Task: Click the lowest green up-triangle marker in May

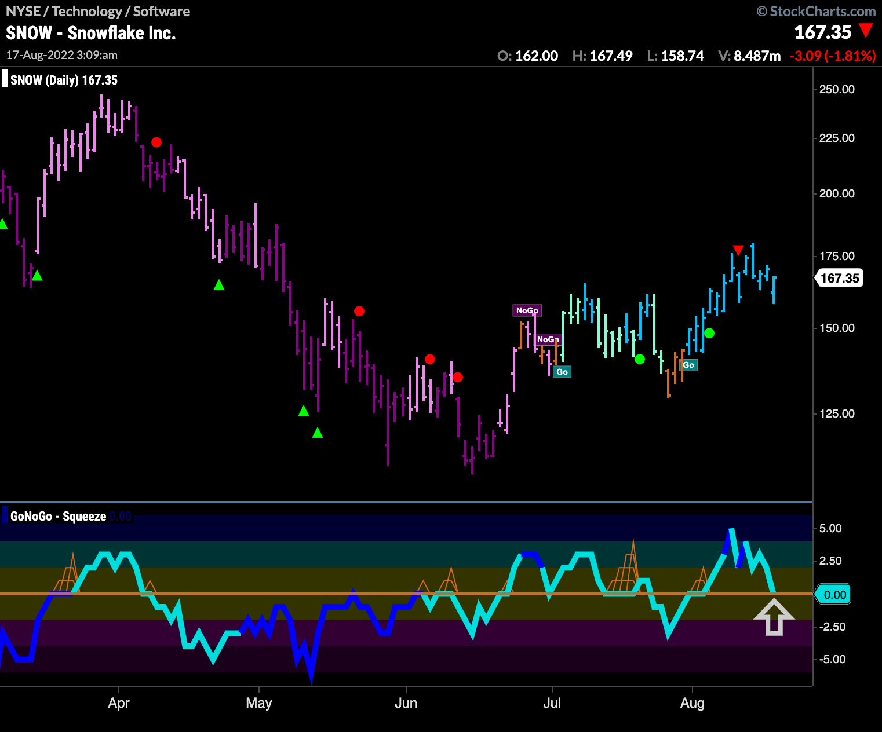Action: coord(318,433)
